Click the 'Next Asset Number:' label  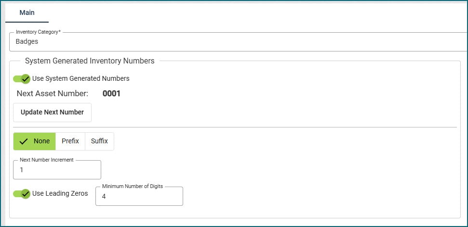[x=52, y=94]
